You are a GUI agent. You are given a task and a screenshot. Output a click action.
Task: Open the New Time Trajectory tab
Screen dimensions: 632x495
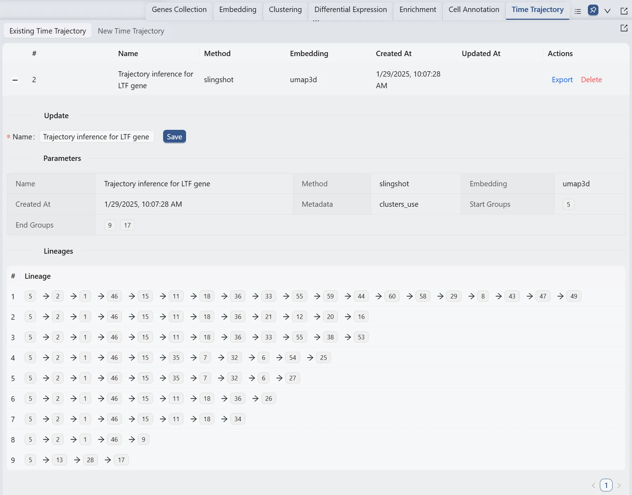[x=131, y=31]
